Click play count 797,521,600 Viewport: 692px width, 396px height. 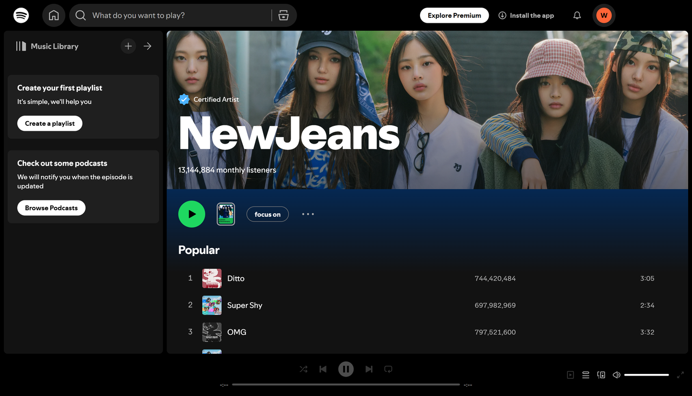[x=495, y=332]
